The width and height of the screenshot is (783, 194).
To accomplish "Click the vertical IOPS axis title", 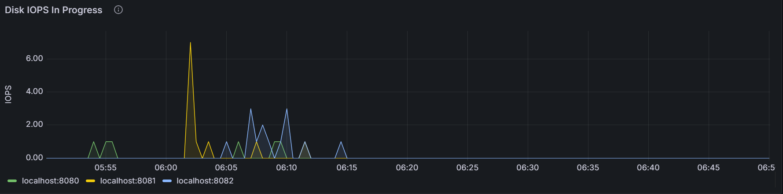I will pos(8,94).
